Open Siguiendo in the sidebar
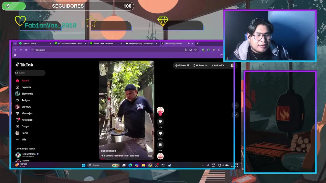This screenshot has height=183, width=326. point(24,94)
